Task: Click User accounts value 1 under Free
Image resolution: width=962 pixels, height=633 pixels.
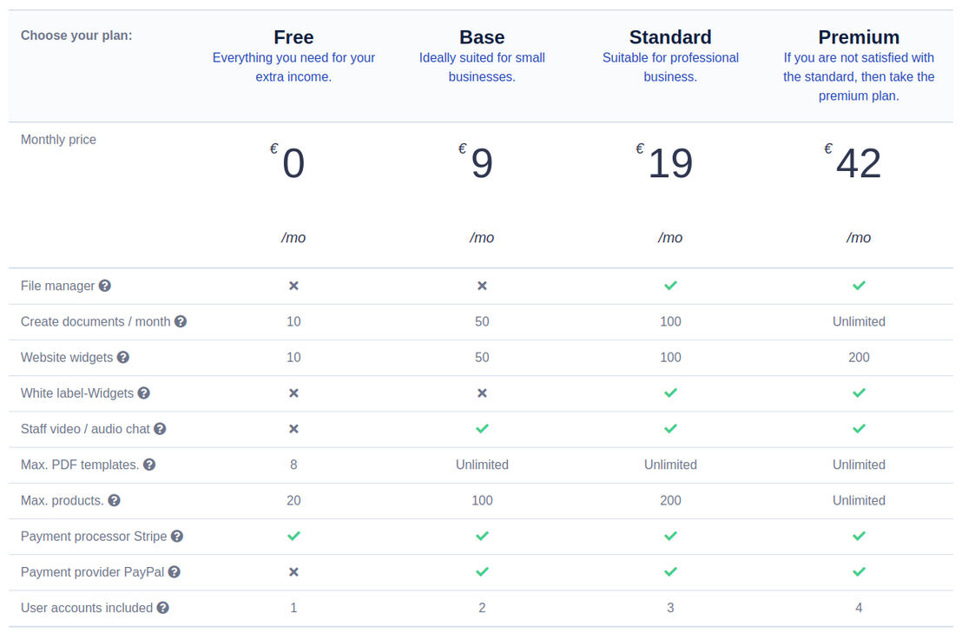Action: (293, 608)
